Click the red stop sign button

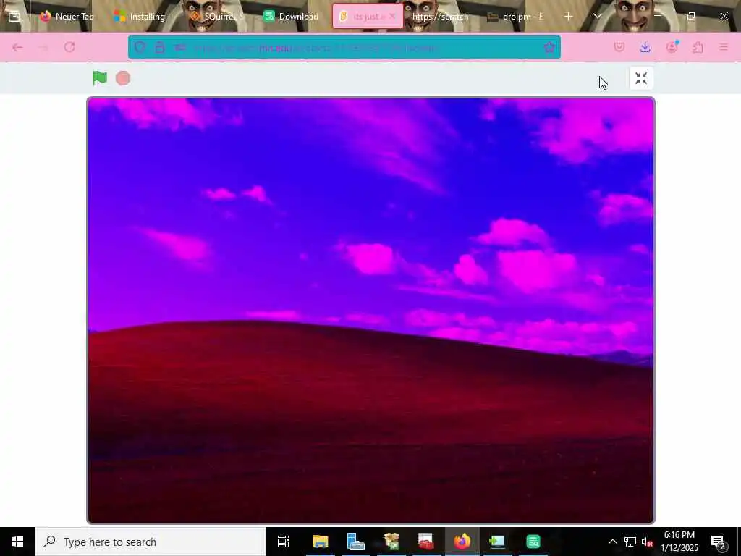pyautogui.click(x=123, y=78)
